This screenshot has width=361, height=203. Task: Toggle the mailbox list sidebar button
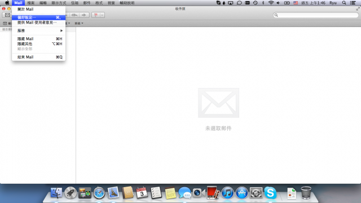[x=5, y=23]
